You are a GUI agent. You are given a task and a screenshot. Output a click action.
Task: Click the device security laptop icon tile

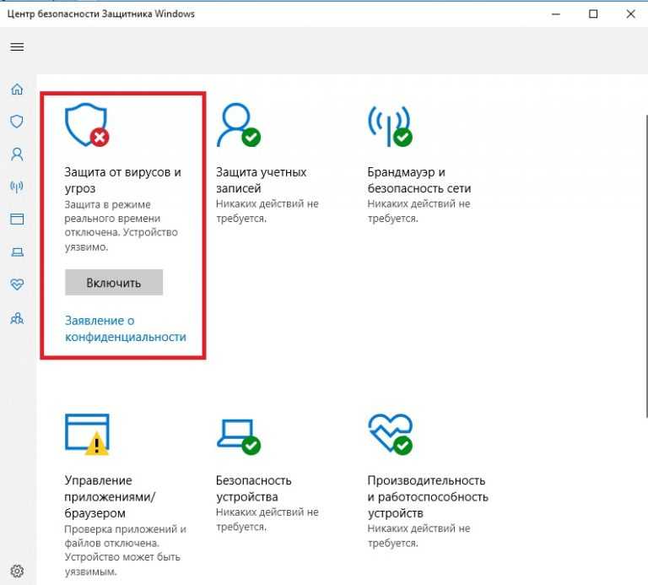(239, 436)
